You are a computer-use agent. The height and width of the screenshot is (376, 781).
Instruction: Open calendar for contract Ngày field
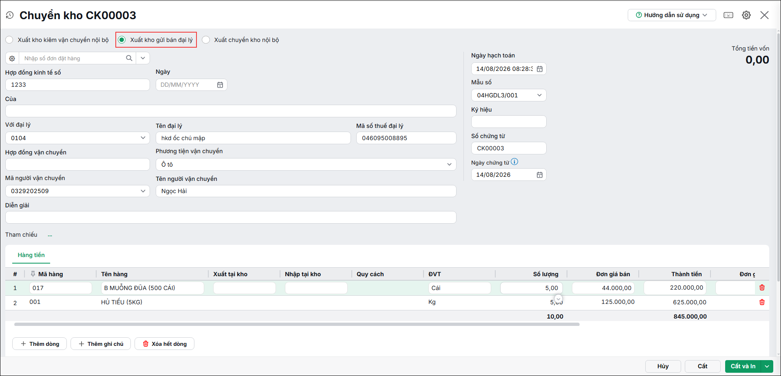220,85
